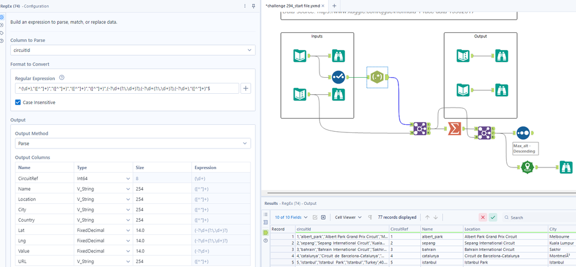Toggle whitespace paragraph mark in Results toolbar
This screenshot has width=576, height=267.
tap(370, 217)
